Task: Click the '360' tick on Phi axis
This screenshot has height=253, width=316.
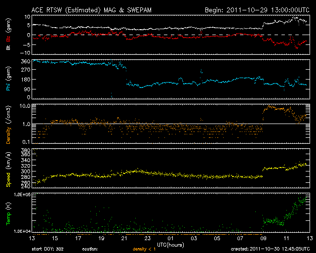Action: (26, 62)
